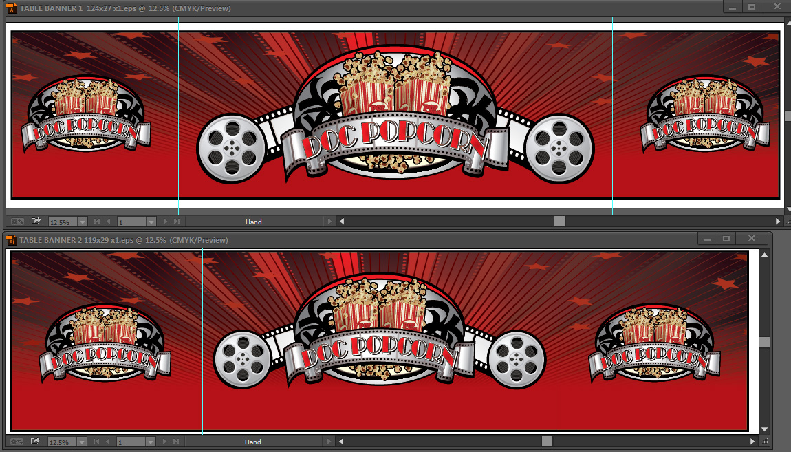This screenshot has height=452, width=791.
Task: Go to last artboard in top window
Action: 177,222
